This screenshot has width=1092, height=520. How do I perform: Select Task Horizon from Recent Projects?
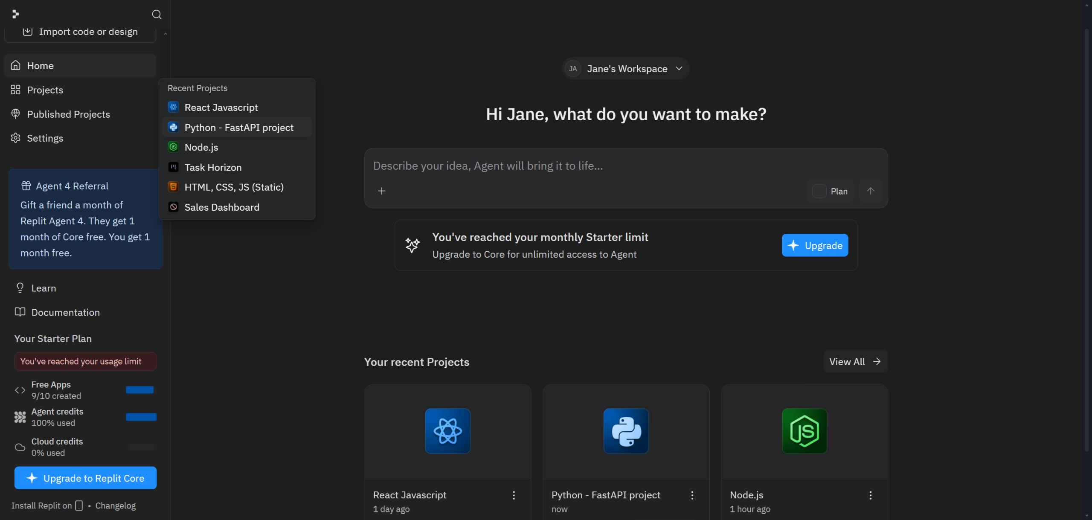pyautogui.click(x=213, y=167)
